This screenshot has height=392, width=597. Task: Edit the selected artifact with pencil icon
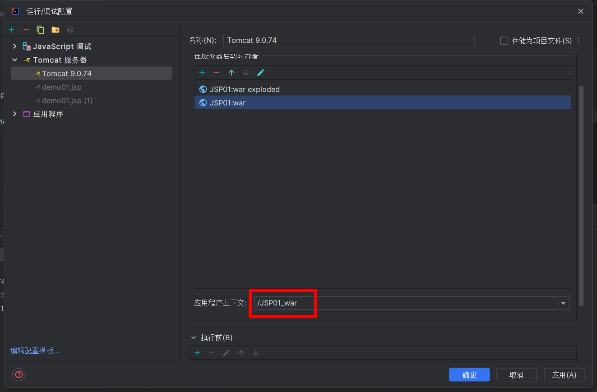pos(261,73)
